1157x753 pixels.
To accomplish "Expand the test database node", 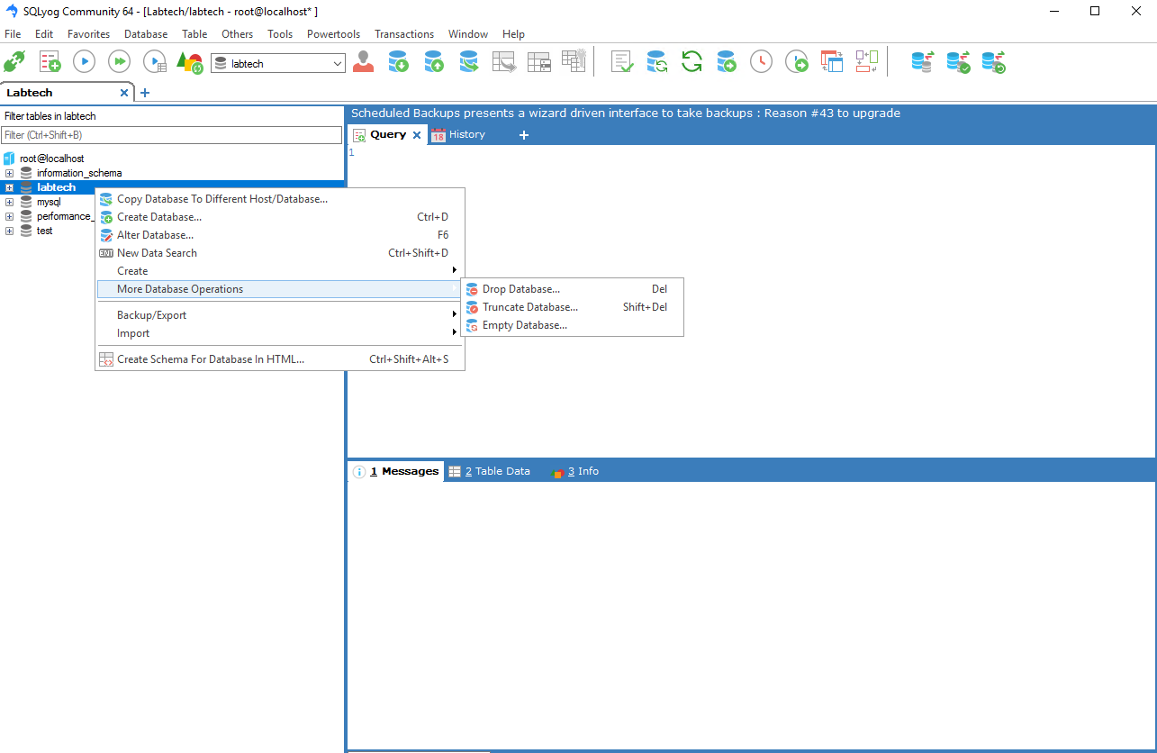I will (9, 231).
